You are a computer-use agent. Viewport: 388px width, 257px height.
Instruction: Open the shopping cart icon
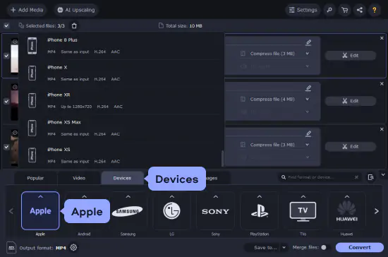[344, 10]
